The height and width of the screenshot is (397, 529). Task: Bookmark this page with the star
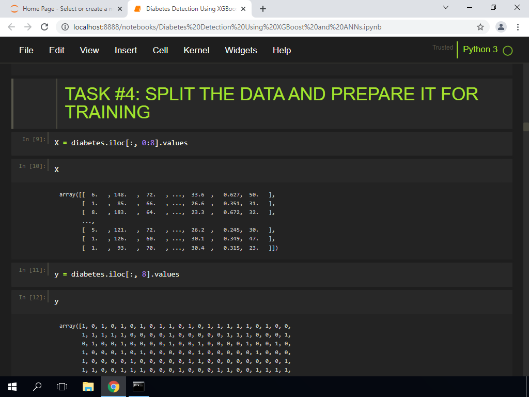click(x=480, y=27)
